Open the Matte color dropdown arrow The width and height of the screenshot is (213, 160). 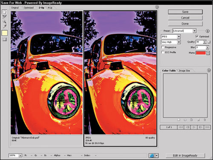click(208, 53)
